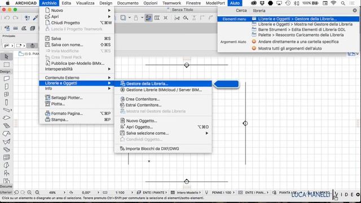Choose Apri Oggetto
This screenshot has height=203, width=361.
[x=163, y=127]
